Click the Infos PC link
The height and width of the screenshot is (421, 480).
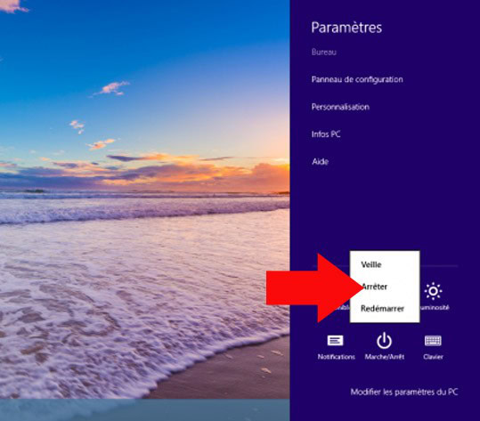click(x=326, y=134)
